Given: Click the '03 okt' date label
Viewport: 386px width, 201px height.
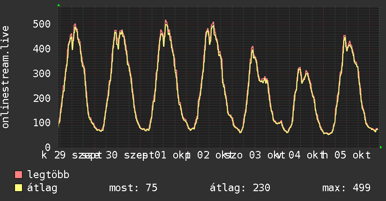Looking at the screenshot, I should 267,155.
